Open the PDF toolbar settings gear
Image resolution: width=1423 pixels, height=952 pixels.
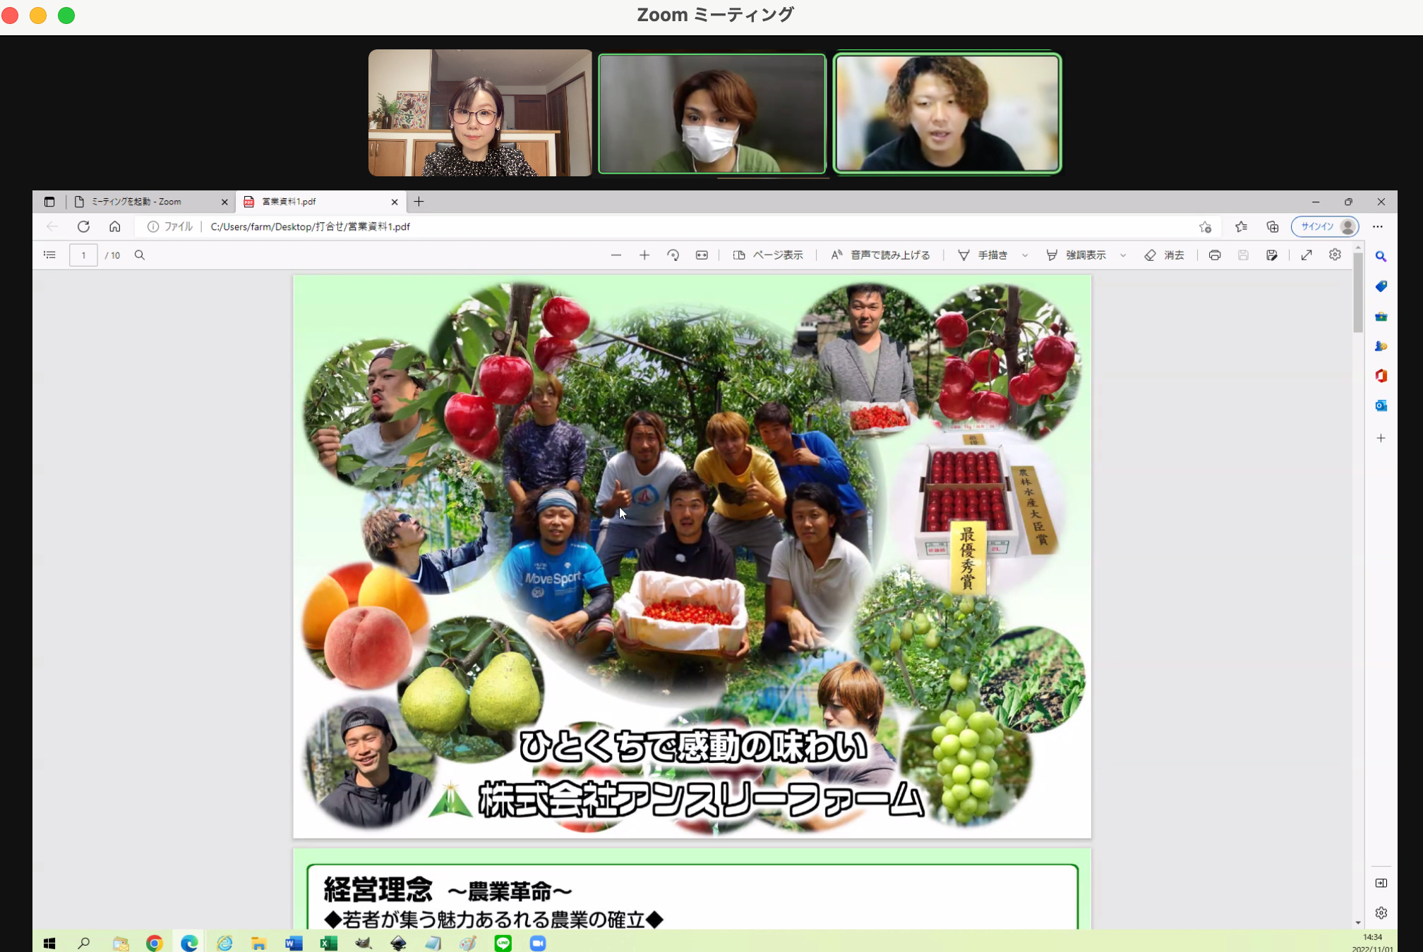coord(1335,255)
